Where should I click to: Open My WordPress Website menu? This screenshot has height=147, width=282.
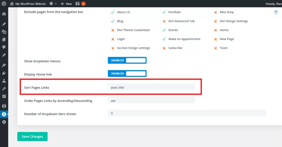click(28, 4)
